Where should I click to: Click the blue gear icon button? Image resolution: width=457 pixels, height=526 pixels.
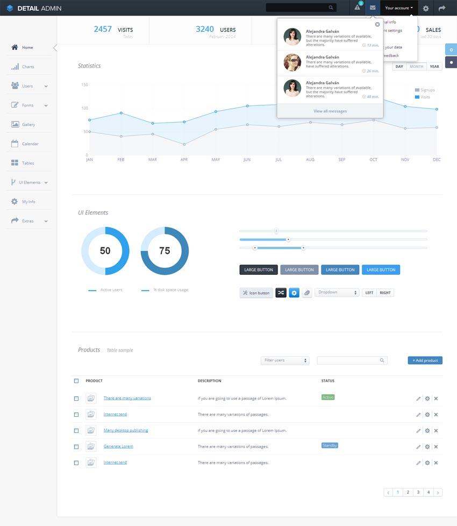pos(294,293)
